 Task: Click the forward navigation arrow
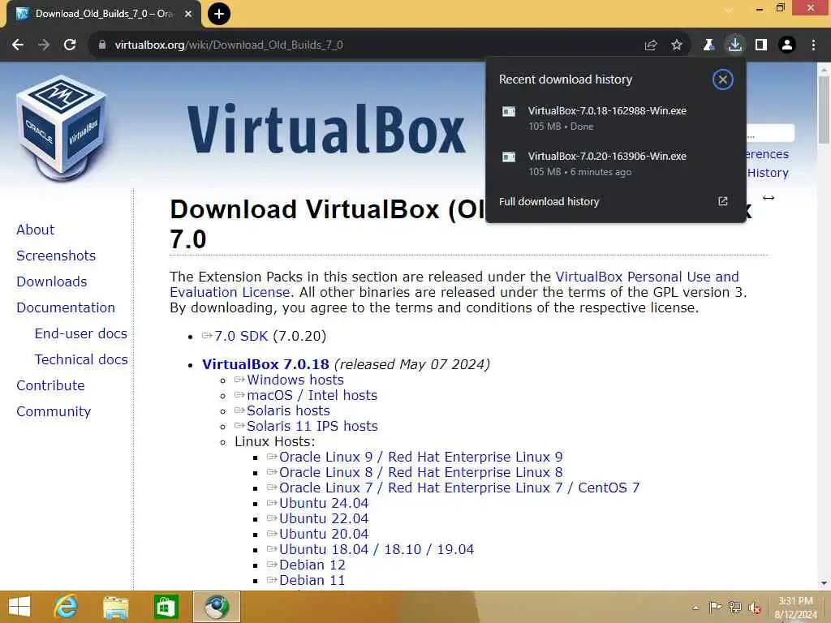[x=44, y=45]
